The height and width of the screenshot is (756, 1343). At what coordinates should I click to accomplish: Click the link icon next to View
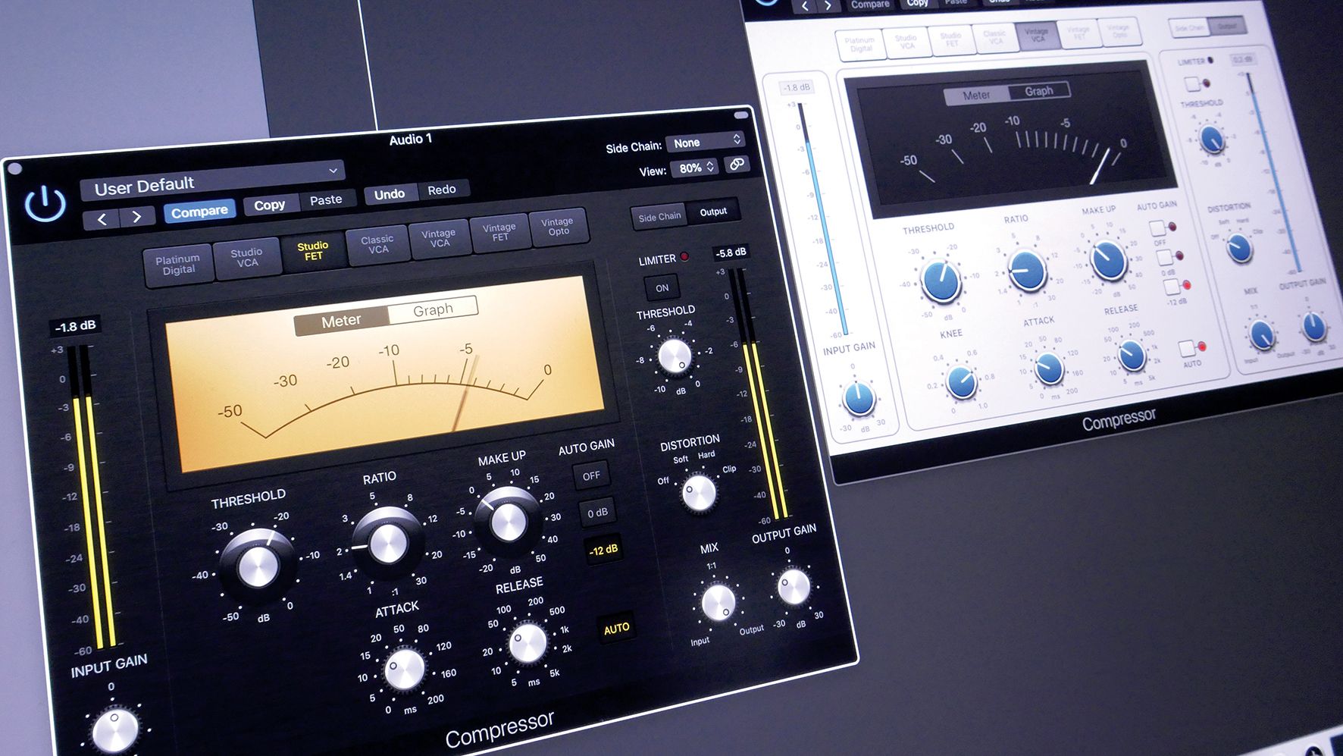pyautogui.click(x=734, y=165)
